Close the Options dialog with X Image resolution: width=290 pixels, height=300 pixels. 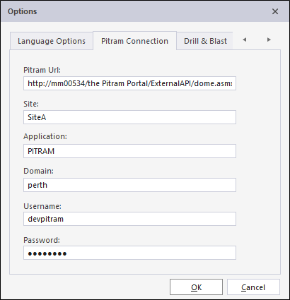pos(275,11)
